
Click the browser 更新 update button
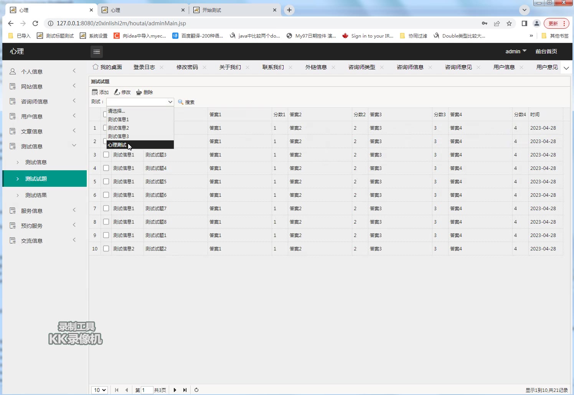[557, 23]
